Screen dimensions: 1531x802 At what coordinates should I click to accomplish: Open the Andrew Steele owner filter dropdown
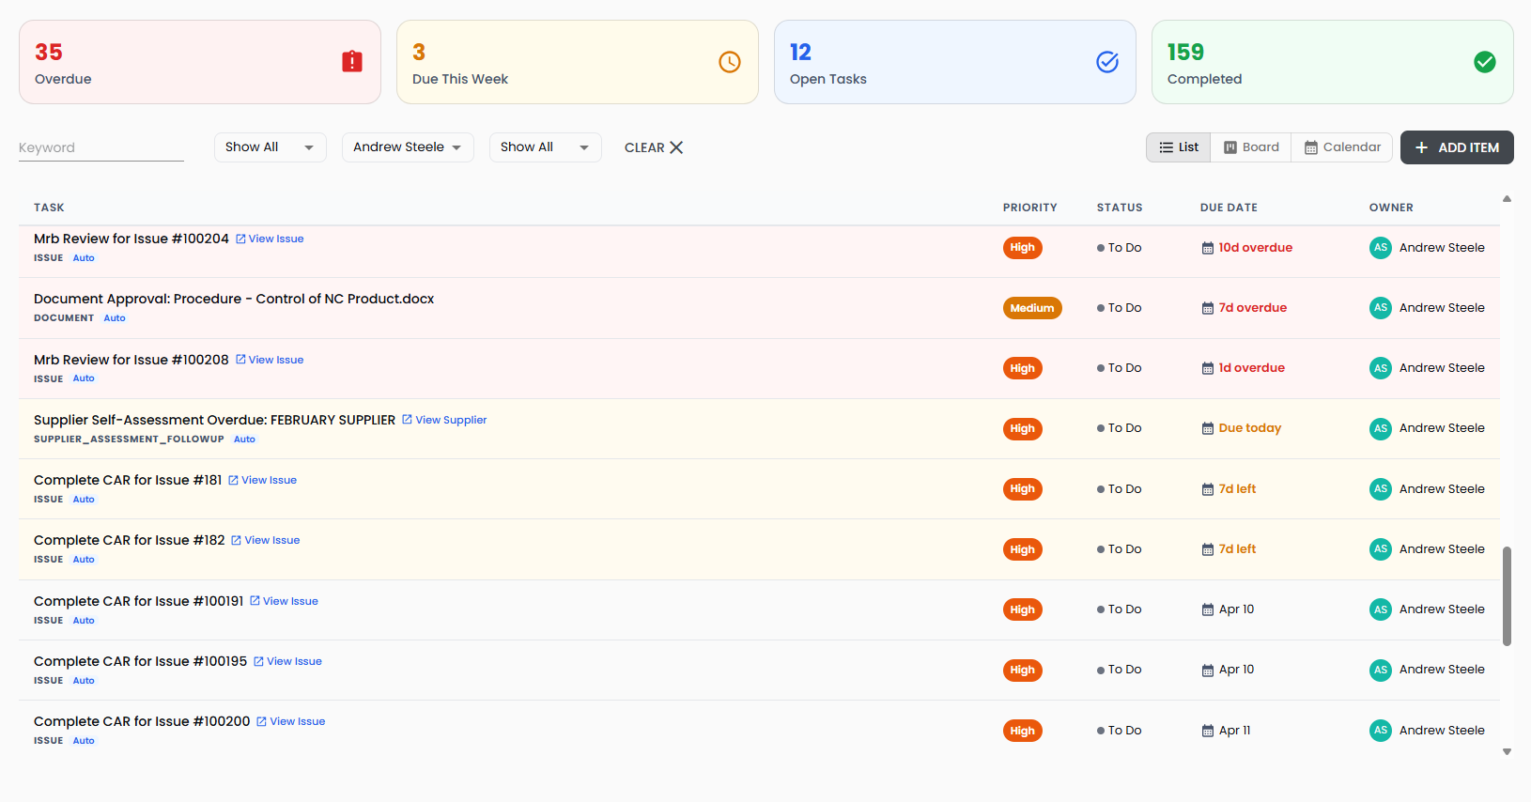coord(407,147)
